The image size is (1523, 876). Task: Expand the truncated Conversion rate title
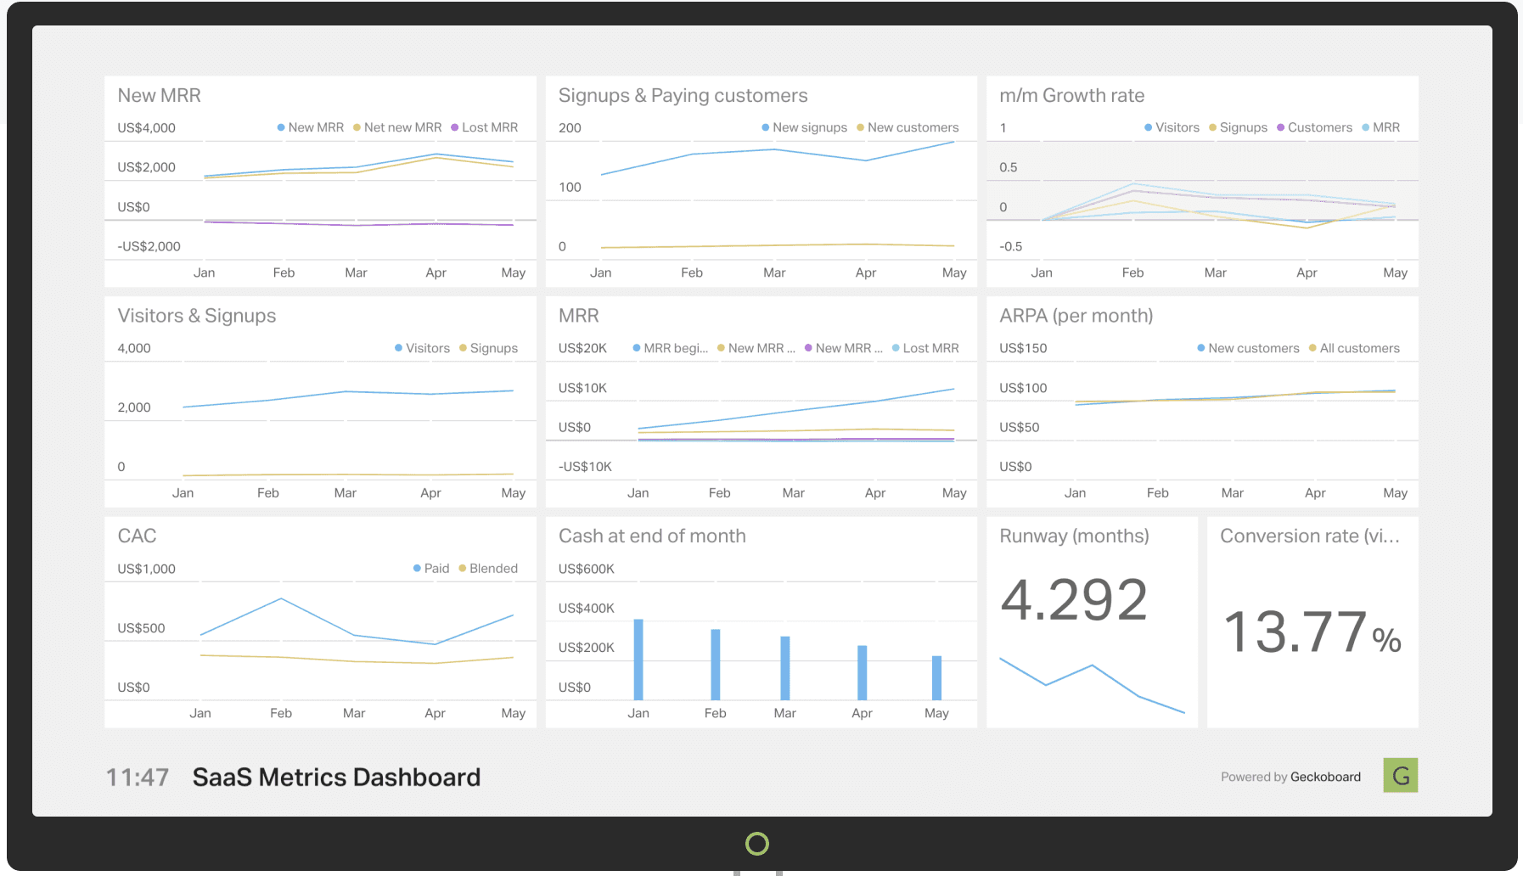click(x=1312, y=536)
